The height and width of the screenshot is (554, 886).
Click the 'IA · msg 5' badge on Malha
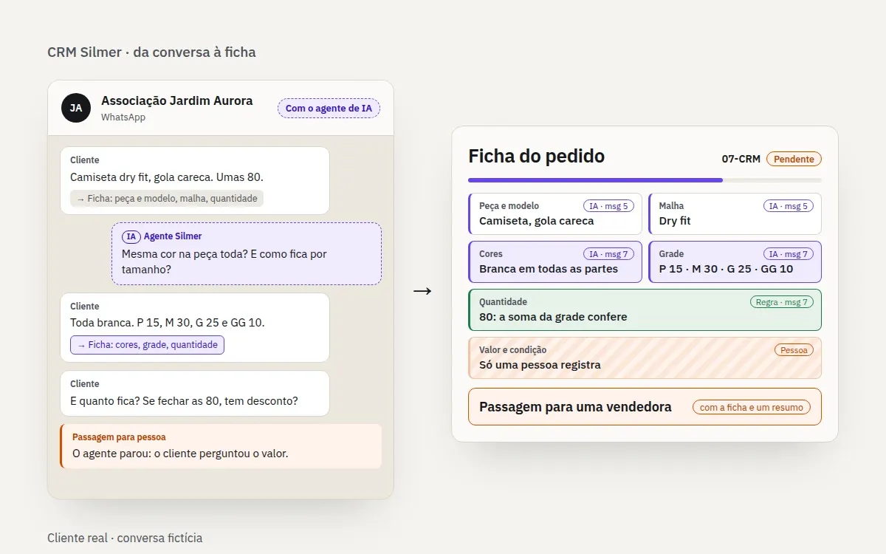pyautogui.click(x=789, y=206)
